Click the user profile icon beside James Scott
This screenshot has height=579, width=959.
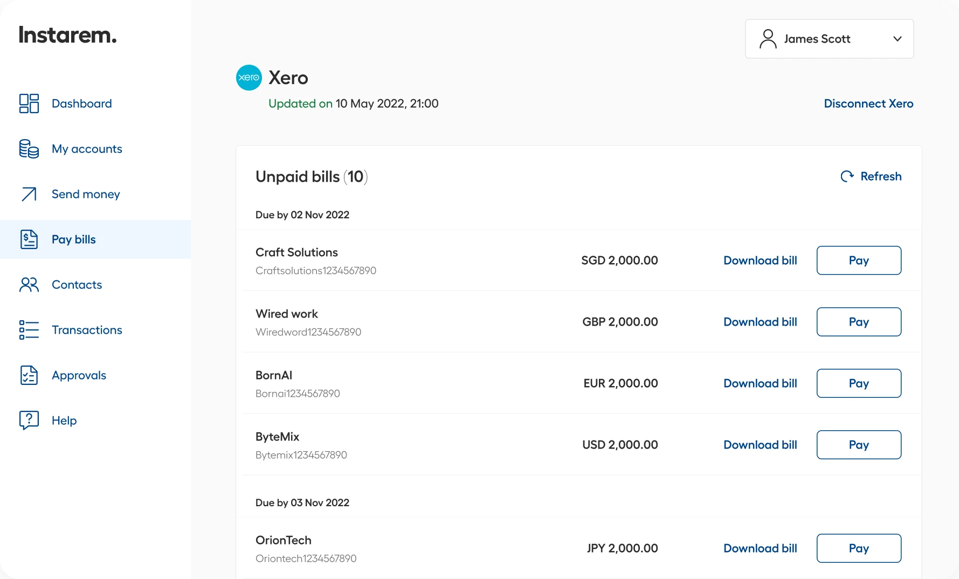tap(768, 38)
